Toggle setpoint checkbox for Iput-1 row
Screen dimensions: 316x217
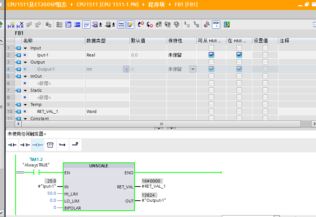pyautogui.click(x=265, y=55)
